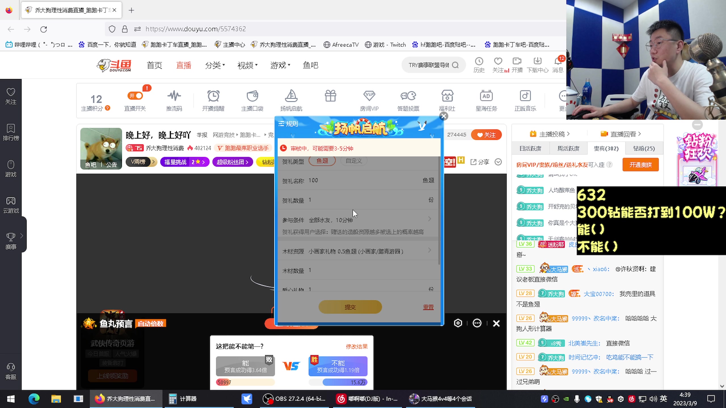Image resolution: width=726 pixels, height=408 pixels.
Task: Open 答题投票 quiz voting feature
Action: click(408, 100)
